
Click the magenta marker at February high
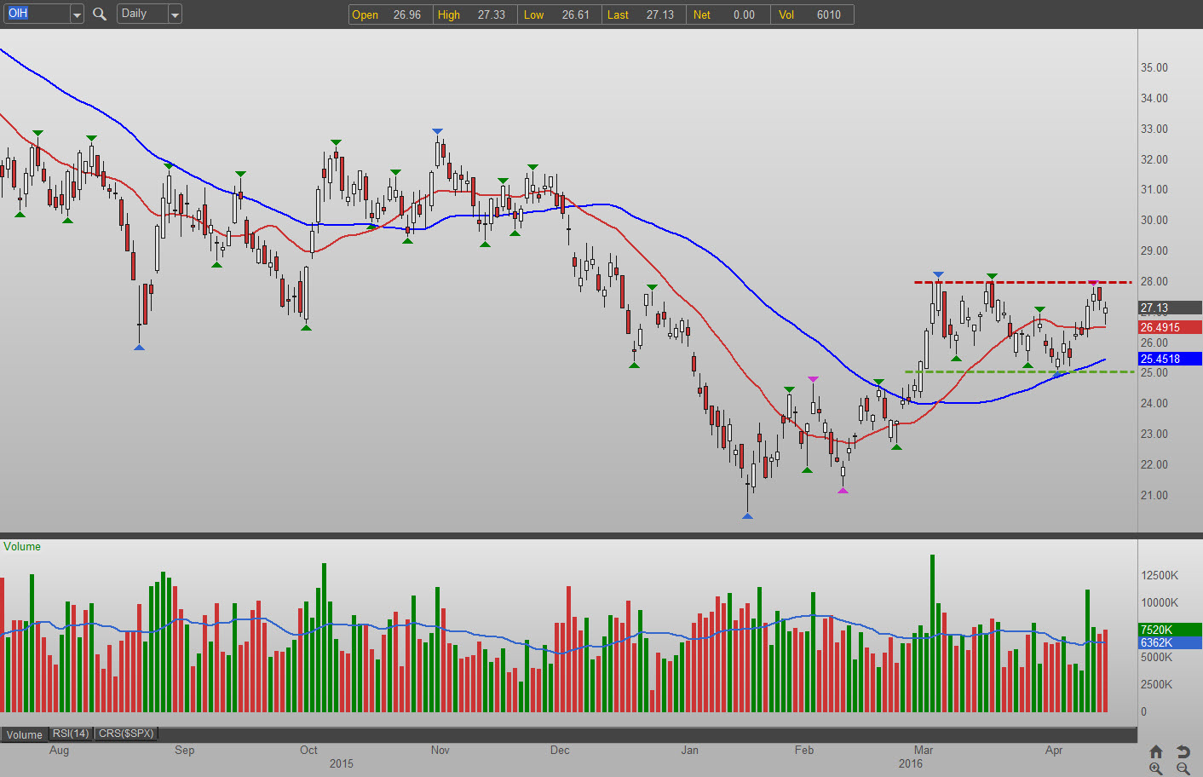814,379
